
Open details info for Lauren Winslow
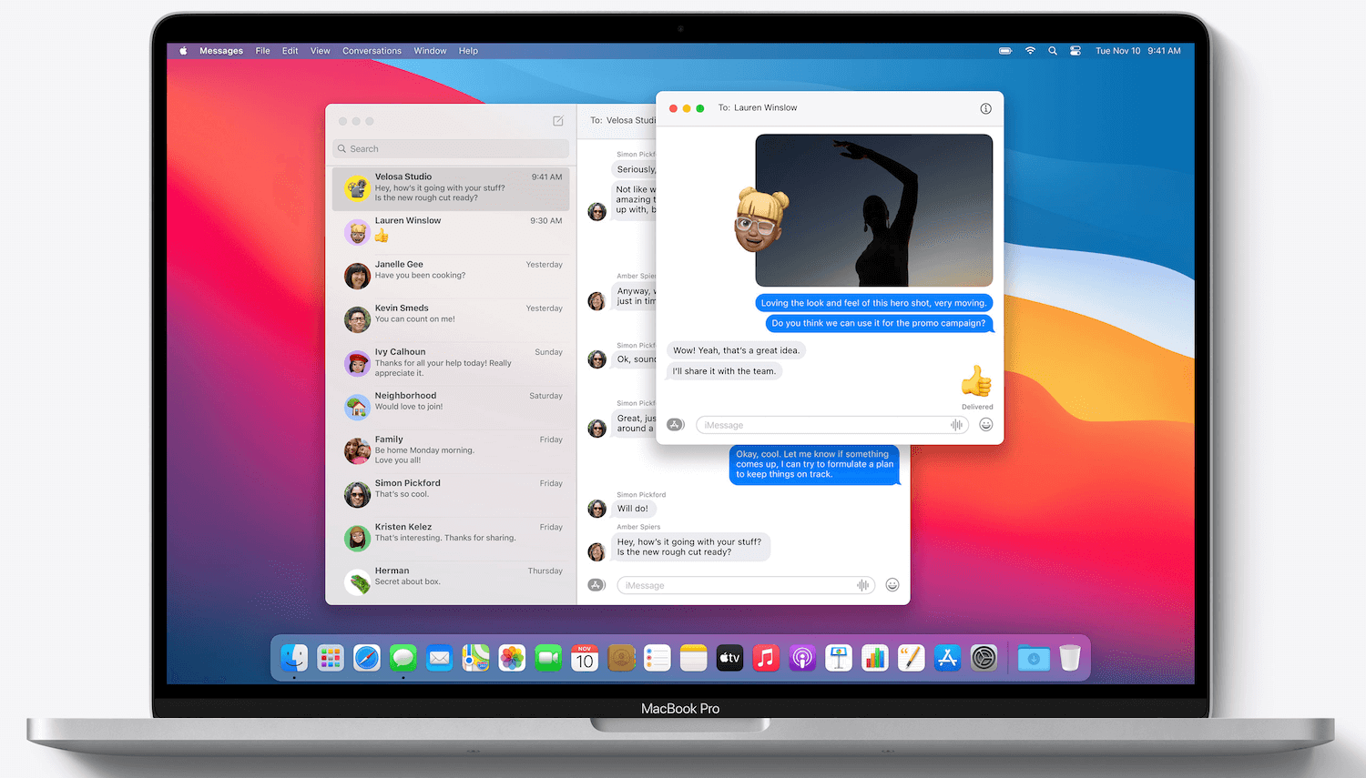coord(985,108)
